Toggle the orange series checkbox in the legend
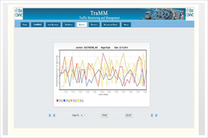The image size is (208, 138). click(x=75, y=100)
